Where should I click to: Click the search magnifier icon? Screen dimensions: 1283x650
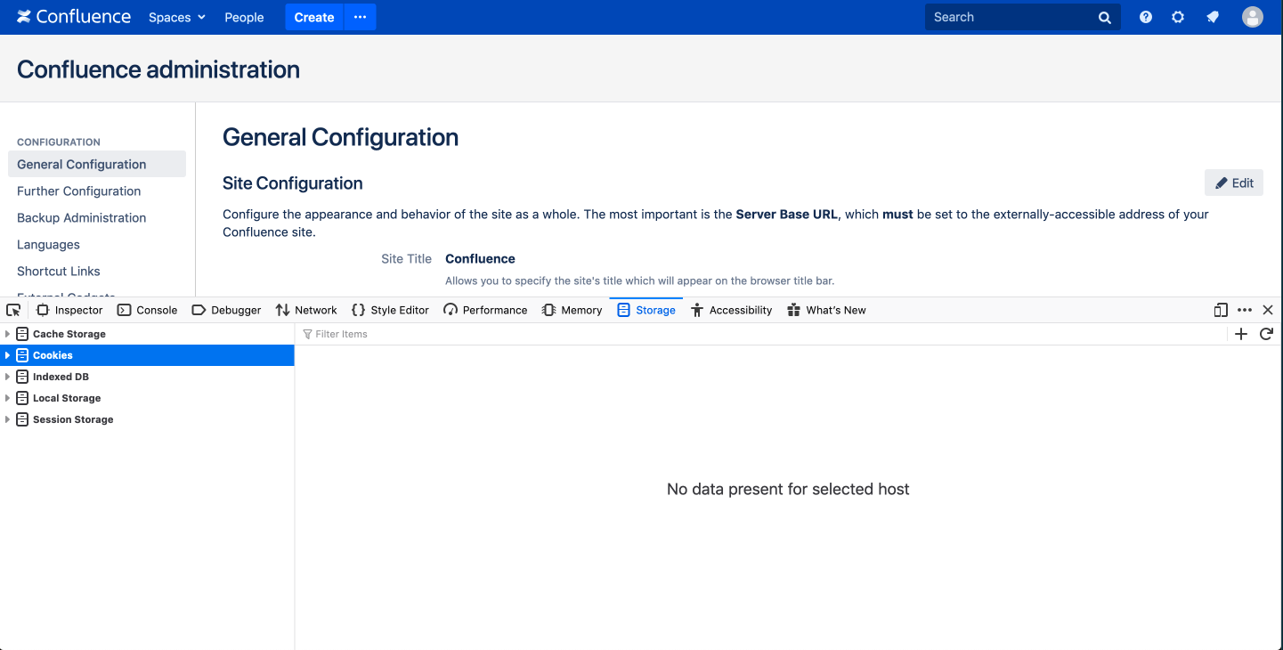pyautogui.click(x=1104, y=16)
